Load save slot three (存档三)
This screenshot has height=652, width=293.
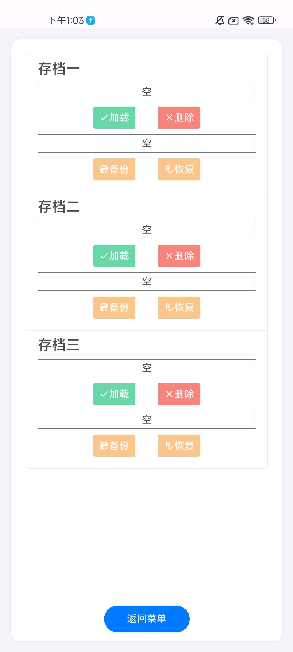(x=114, y=394)
